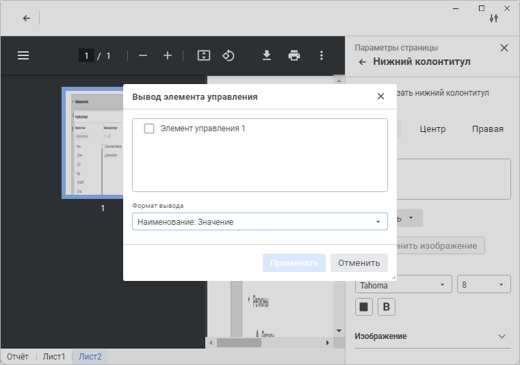Click the zoom in plus icon
This screenshot has height=365, width=520.
168,55
